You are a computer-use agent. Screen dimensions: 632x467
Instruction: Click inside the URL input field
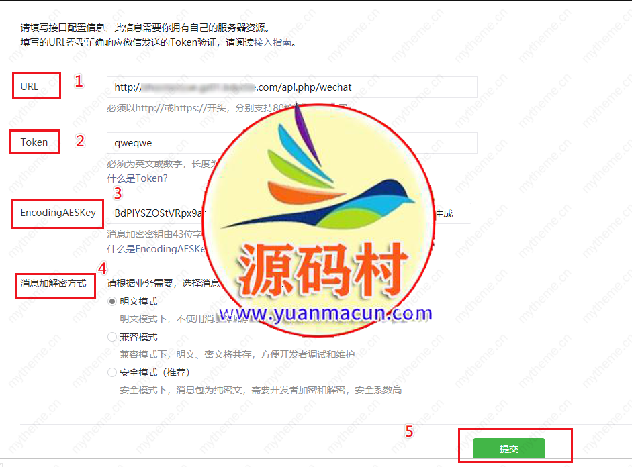coord(291,87)
